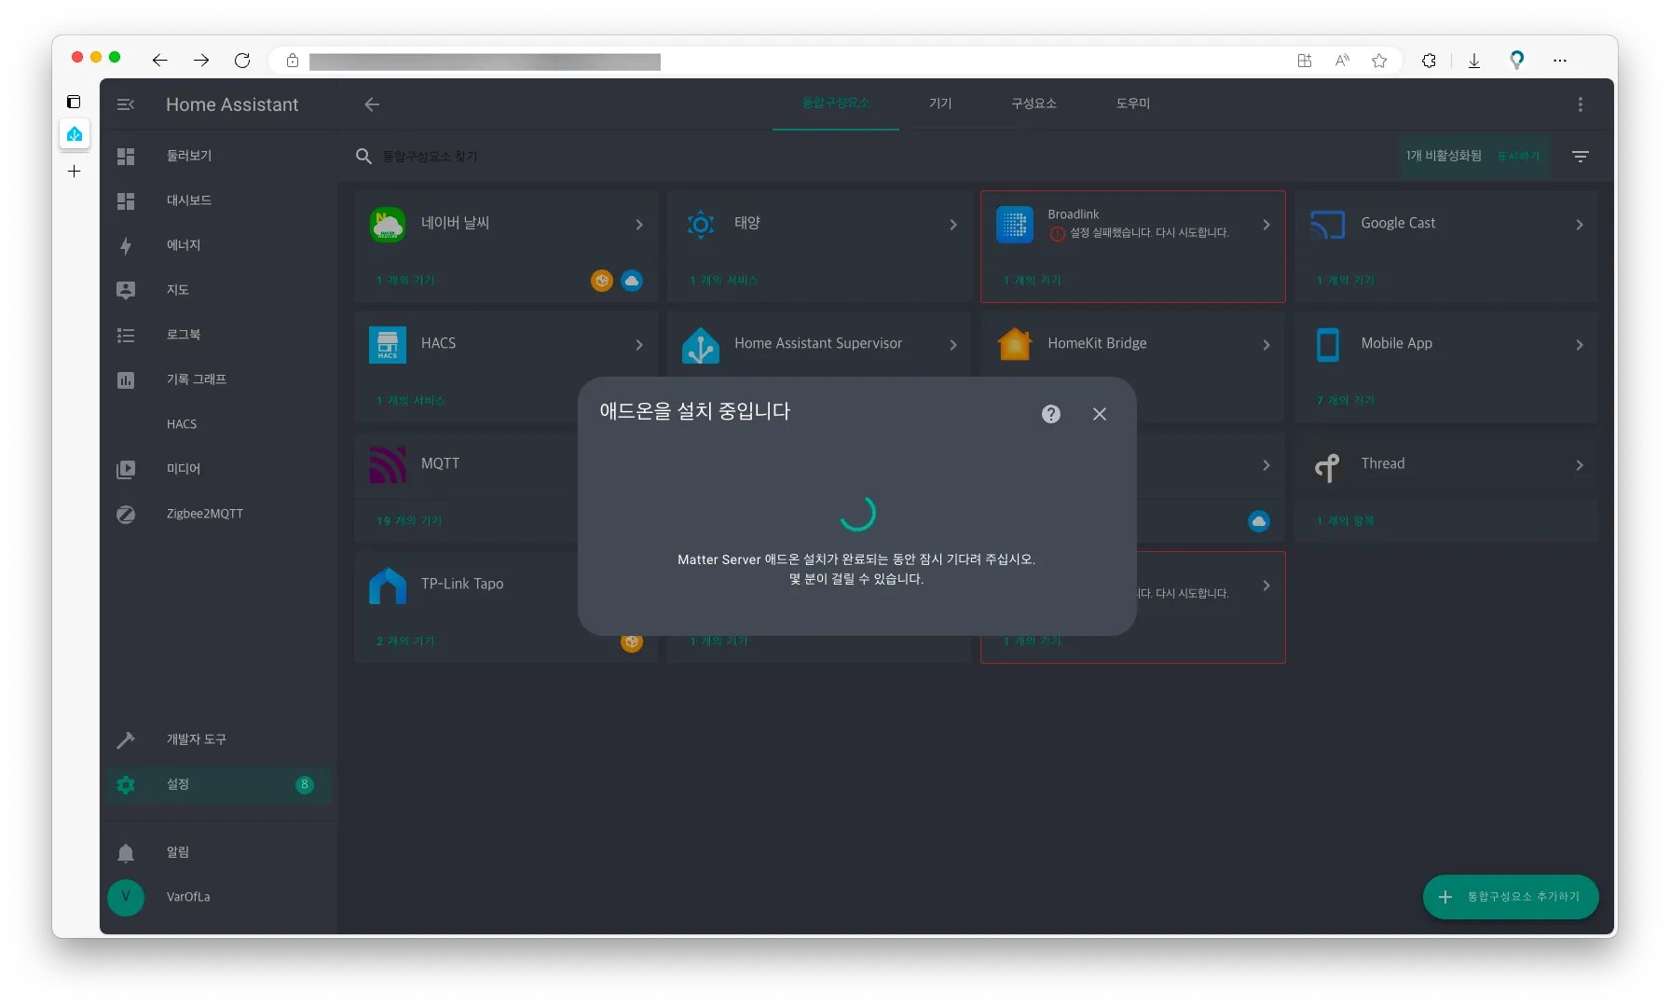Switch to the 구성요소 entities tab
The image size is (1670, 1007).
(1033, 103)
